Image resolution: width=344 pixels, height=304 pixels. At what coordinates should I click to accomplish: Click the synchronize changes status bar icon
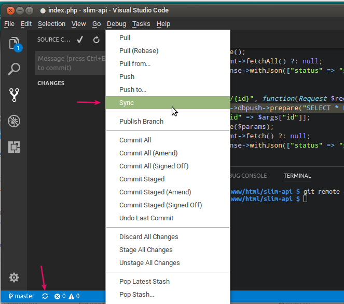pyautogui.click(x=45, y=296)
